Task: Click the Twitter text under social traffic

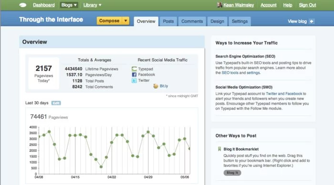Action: click(x=144, y=80)
